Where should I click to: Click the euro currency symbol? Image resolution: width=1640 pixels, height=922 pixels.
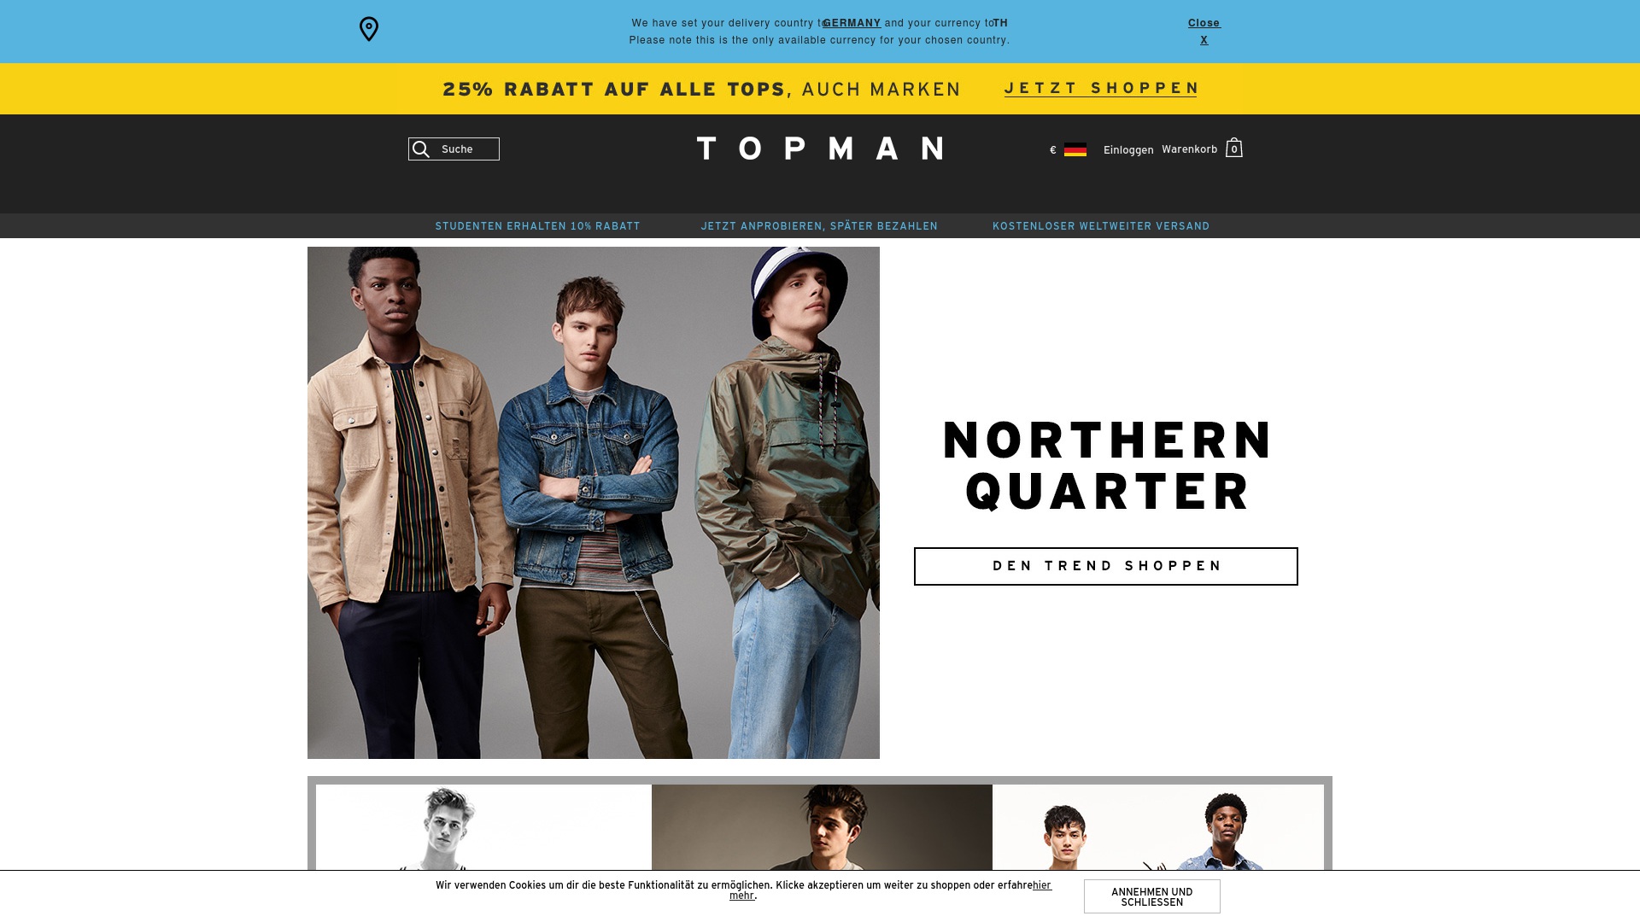point(1052,150)
